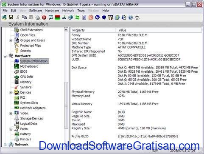Image resolution: width=204 pixels, height=154 pixels.
Task: Click the Motherboard green board icon
Action: coord(17,66)
